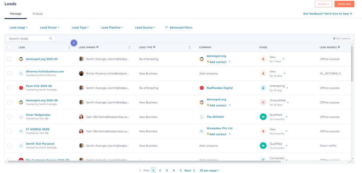Click the Disqualified X stage icon
362x173 pixels.
click(263, 102)
